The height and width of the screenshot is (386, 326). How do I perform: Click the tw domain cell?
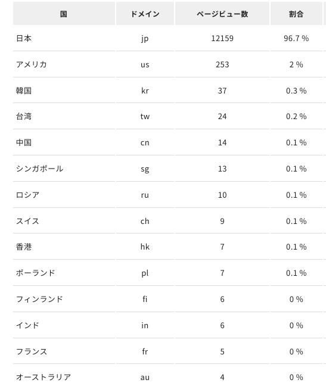pyautogui.click(x=145, y=116)
